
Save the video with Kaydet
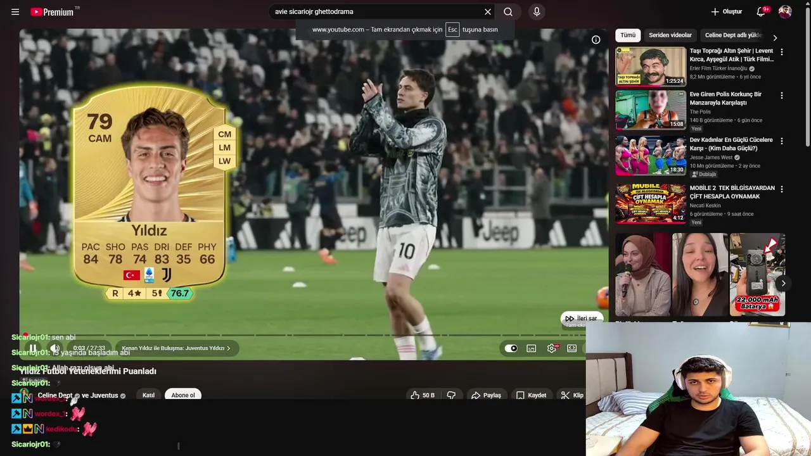531,395
